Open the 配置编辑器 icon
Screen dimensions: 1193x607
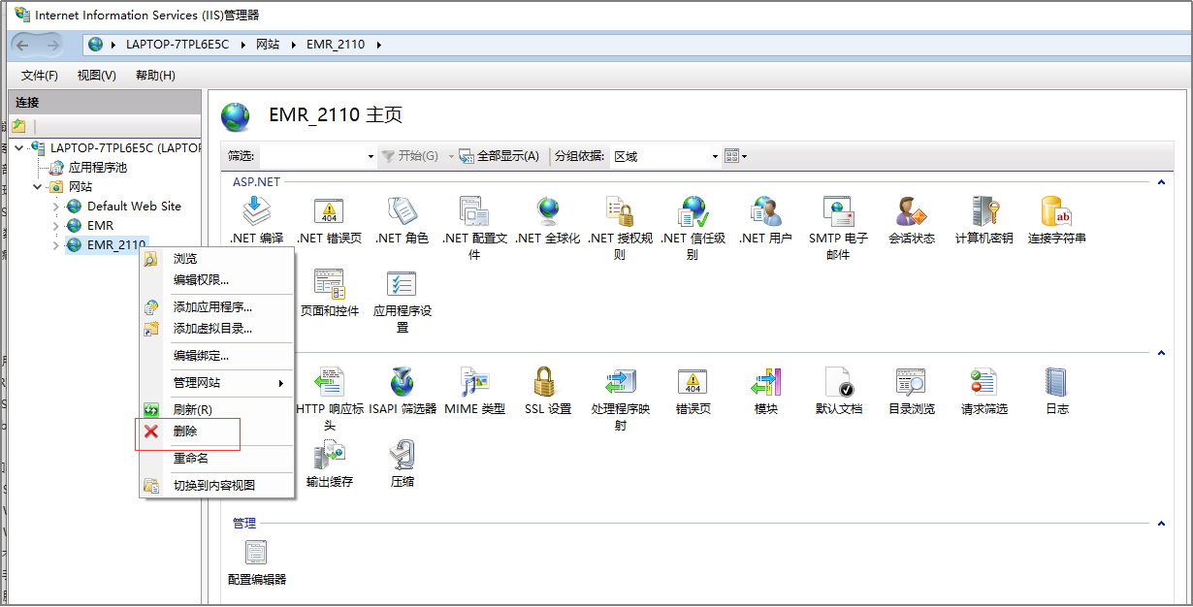[256, 552]
